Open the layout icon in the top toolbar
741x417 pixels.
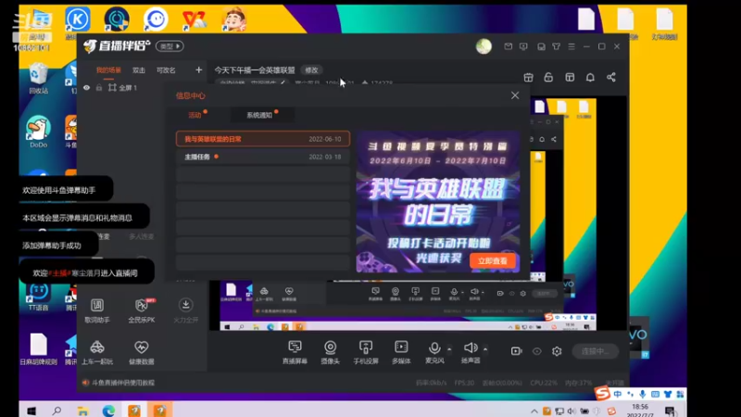coord(570,78)
